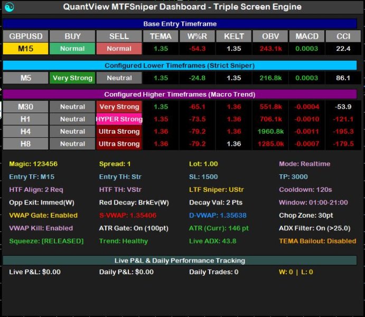The width and height of the screenshot is (365, 317).
Task: Click the Opp Exit: Immed(W) setting
Action: 42,202
